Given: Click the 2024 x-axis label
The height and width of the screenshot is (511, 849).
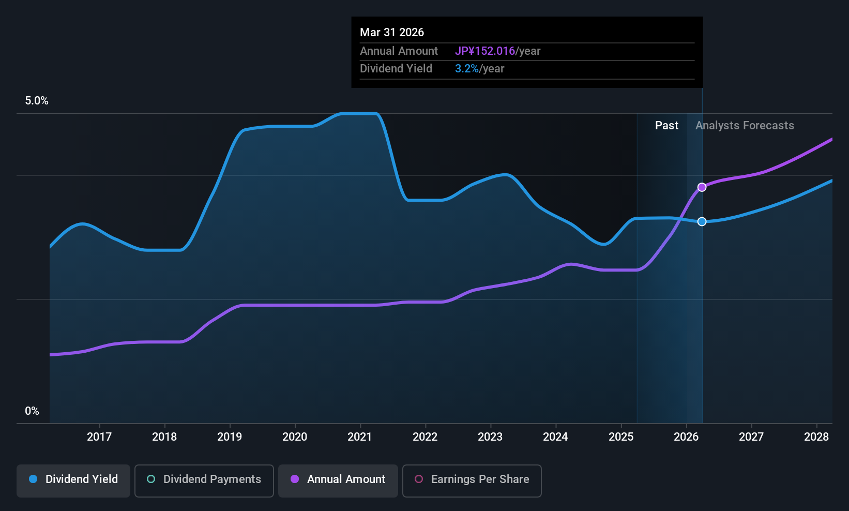Looking at the screenshot, I should 555,437.
